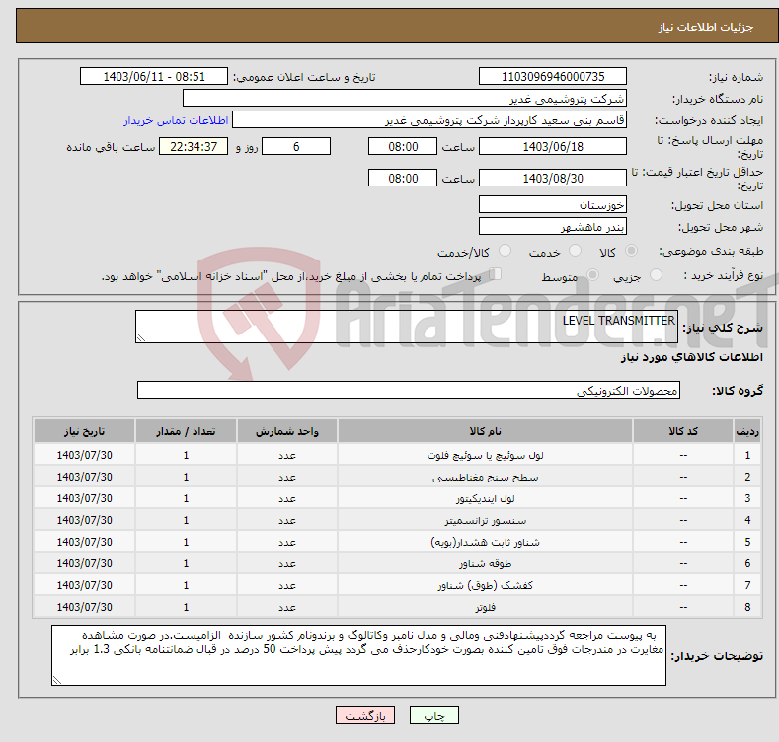Image resolution: width=779 pixels, height=742 pixels.
Task: Click the announcement date 1403/06/11 field
Action: tap(153, 77)
